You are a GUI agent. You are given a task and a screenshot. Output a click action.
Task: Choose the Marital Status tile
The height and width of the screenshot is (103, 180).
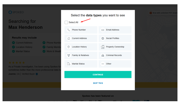(81, 64)
